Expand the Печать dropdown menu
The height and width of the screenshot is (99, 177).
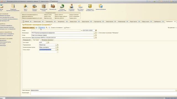(67, 28)
